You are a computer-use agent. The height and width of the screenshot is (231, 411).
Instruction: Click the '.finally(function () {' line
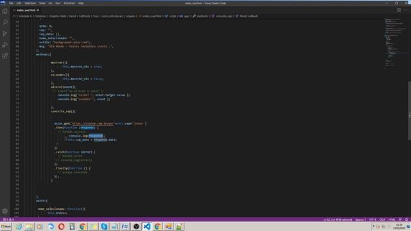tap(73, 168)
